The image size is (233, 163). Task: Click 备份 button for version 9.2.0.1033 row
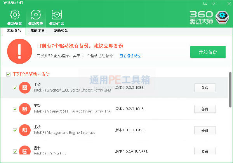coord(205,88)
